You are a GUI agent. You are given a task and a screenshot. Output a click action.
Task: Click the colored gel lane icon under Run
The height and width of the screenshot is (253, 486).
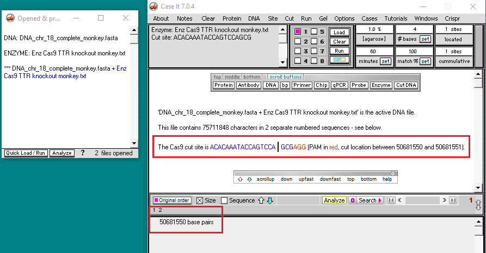point(339,60)
